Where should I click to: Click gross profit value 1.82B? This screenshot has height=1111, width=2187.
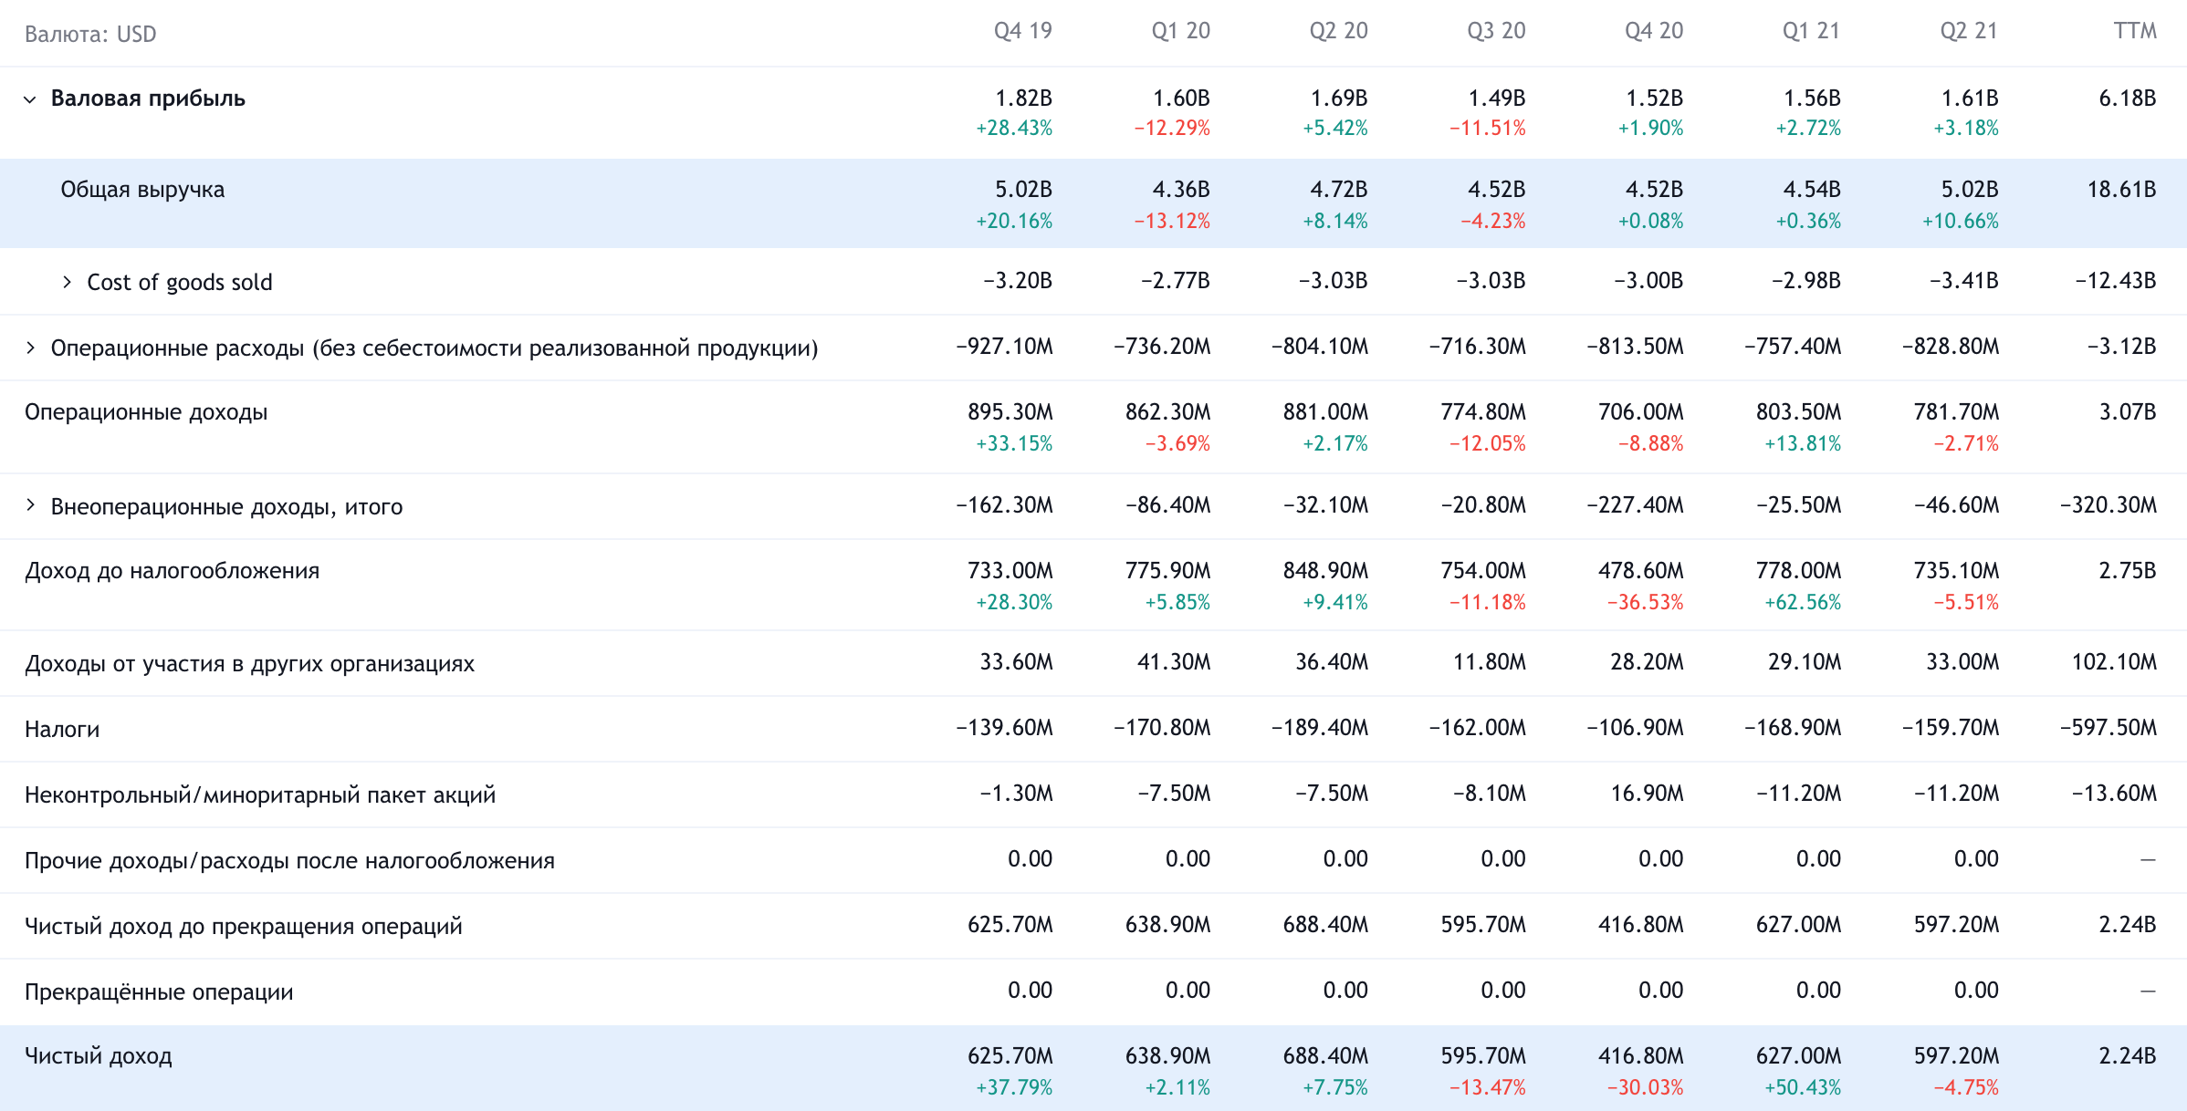pyautogui.click(x=1023, y=99)
